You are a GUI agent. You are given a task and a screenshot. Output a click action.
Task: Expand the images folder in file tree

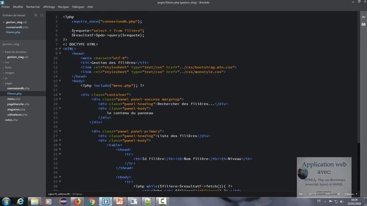click(9, 73)
